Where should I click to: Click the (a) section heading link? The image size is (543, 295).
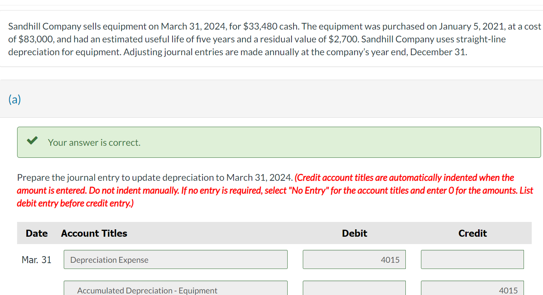[15, 99]
